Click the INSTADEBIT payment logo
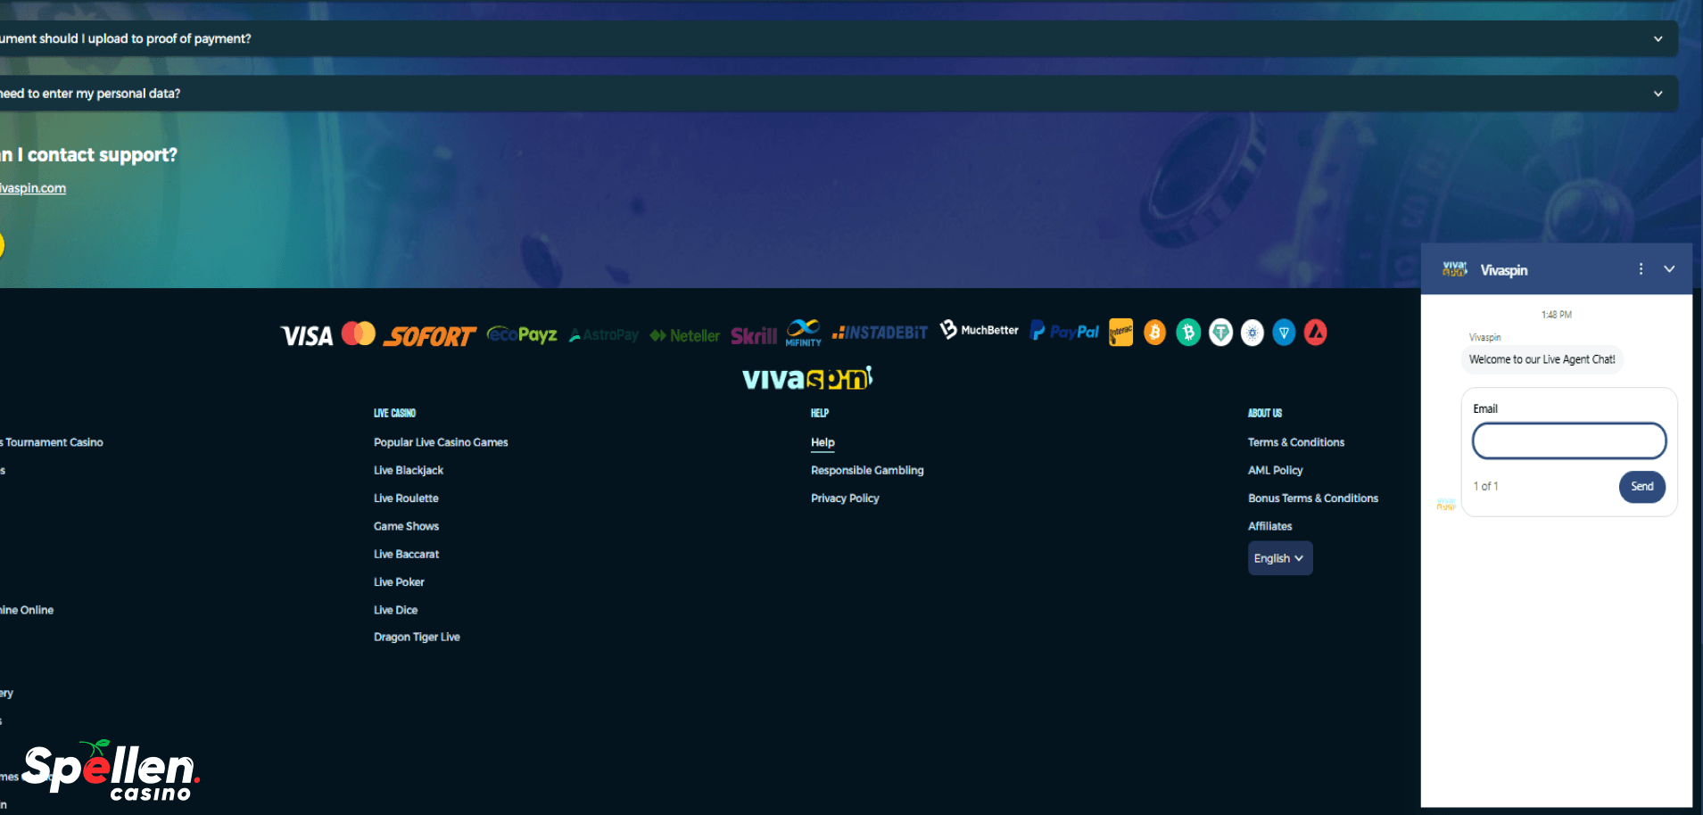 point(880,333)
